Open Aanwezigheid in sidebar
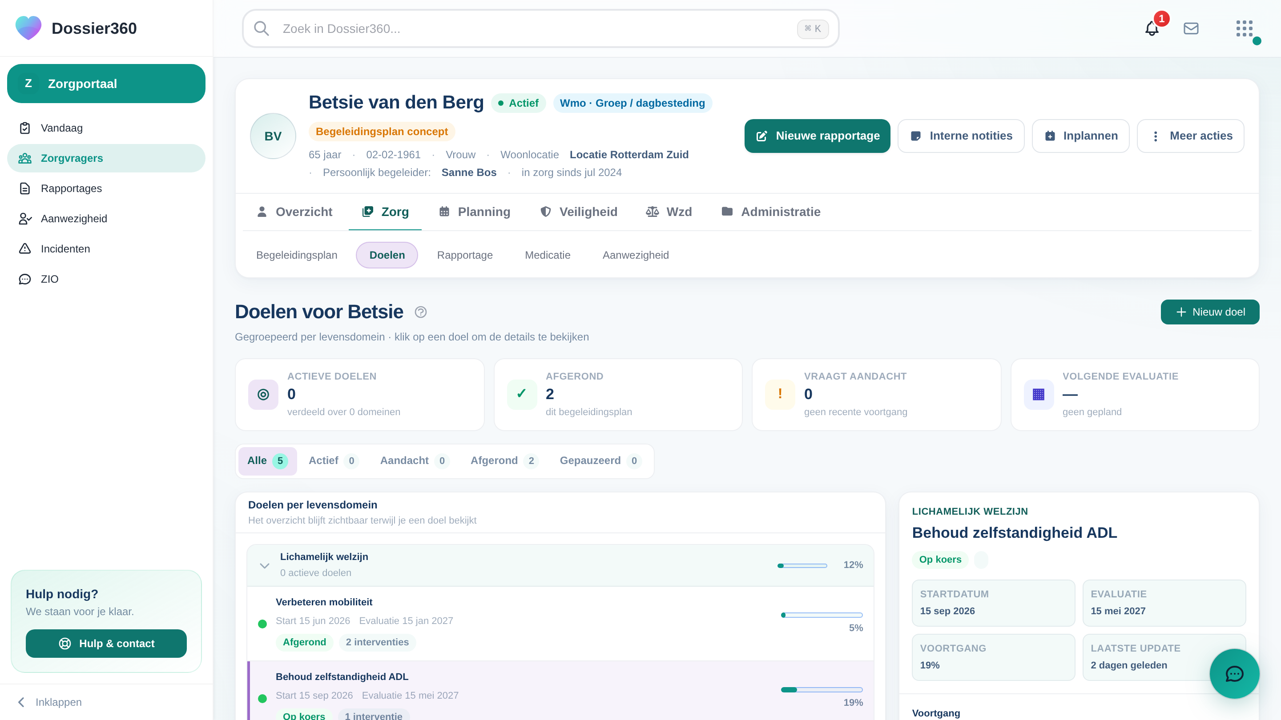Image resolution: width=1281 pixels, height=720 pixels. (106, 219)
